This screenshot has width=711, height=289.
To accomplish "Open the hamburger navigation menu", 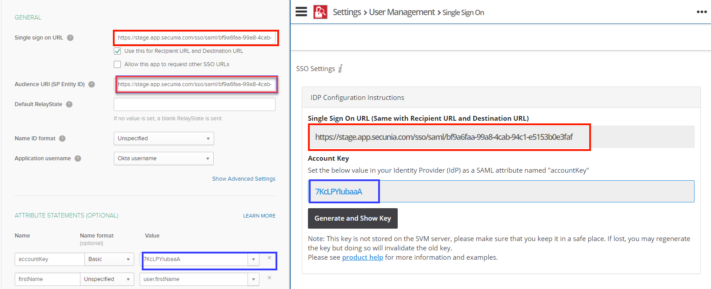I will click(x=301, y=12).
